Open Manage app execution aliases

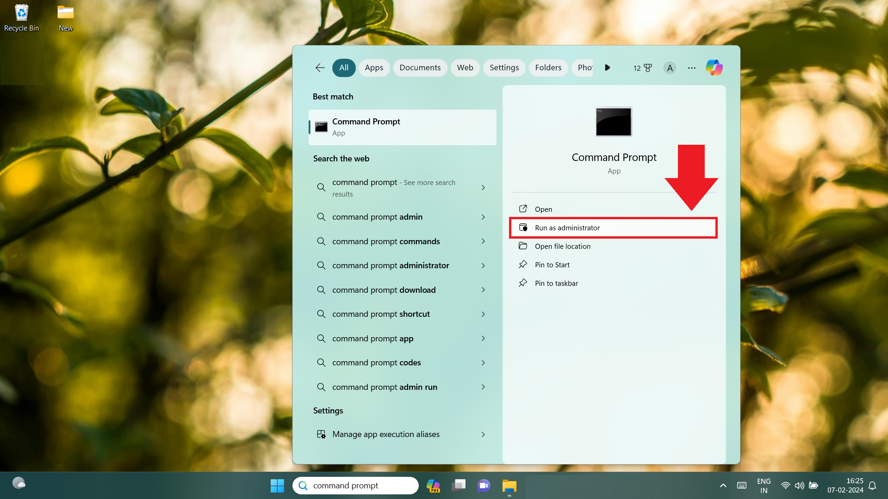(385, 434)
